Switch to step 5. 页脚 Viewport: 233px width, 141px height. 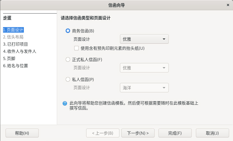coord(9,58)
